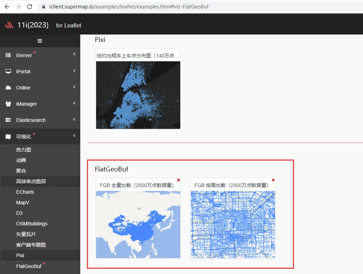363x274 pixels.
Task: Toggle the hamburger sidebar menu
Action: pyautogui.click(x=40, y=41)
